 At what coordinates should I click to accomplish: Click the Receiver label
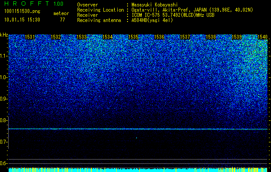(x=87, y=15)
